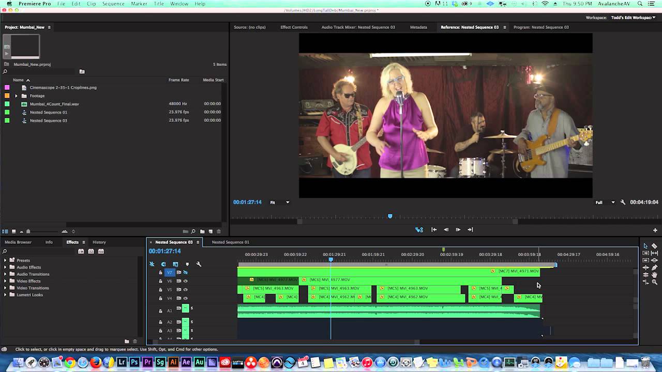
Task: Select the Selection tool in the tools panel
Action: coord(645,246)
